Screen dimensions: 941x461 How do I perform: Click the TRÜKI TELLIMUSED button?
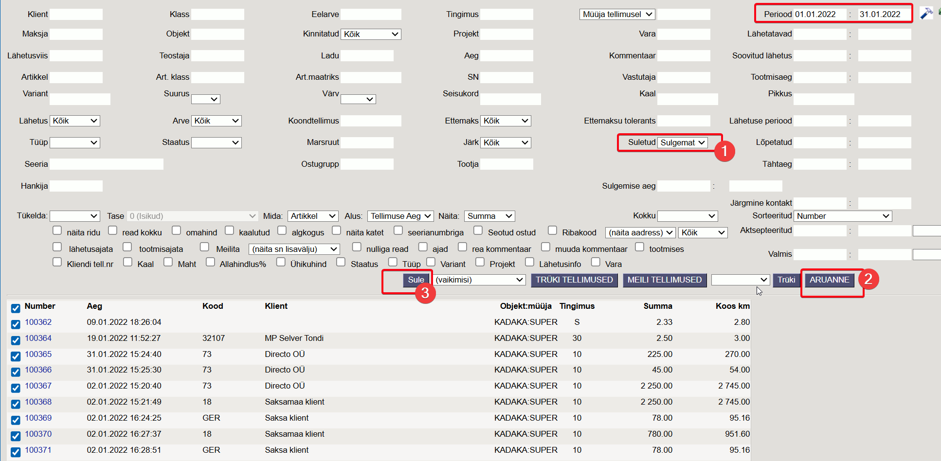coord(574,280)
